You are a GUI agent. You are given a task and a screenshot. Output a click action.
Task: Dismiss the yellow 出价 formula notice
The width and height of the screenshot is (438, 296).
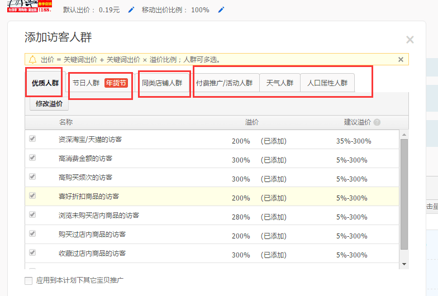401,59
